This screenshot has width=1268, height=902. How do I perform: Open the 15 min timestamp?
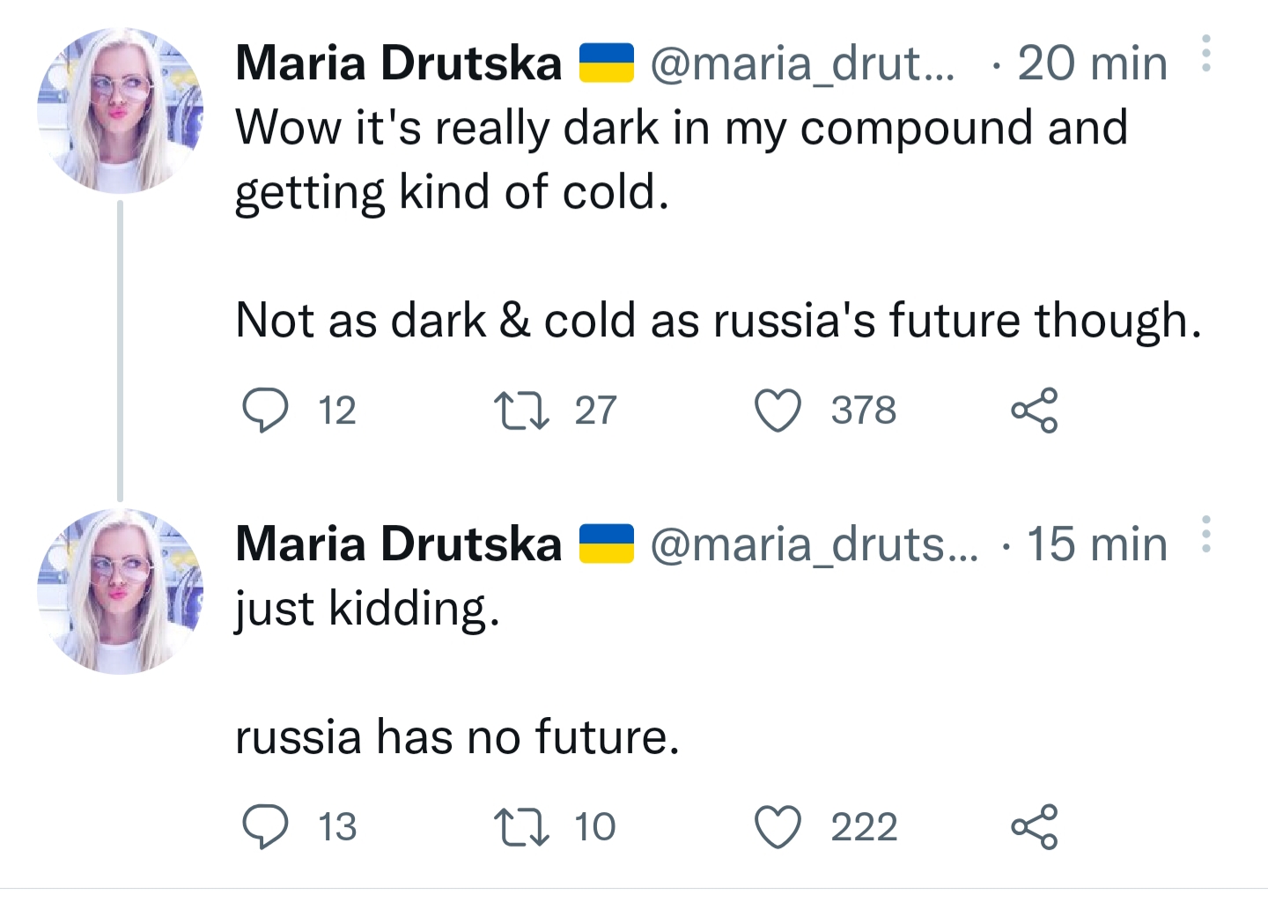(x=1097, y=544)
